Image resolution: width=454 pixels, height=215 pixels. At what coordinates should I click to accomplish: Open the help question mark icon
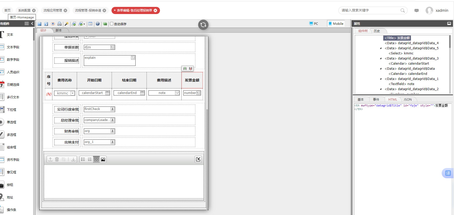point(98,24)
